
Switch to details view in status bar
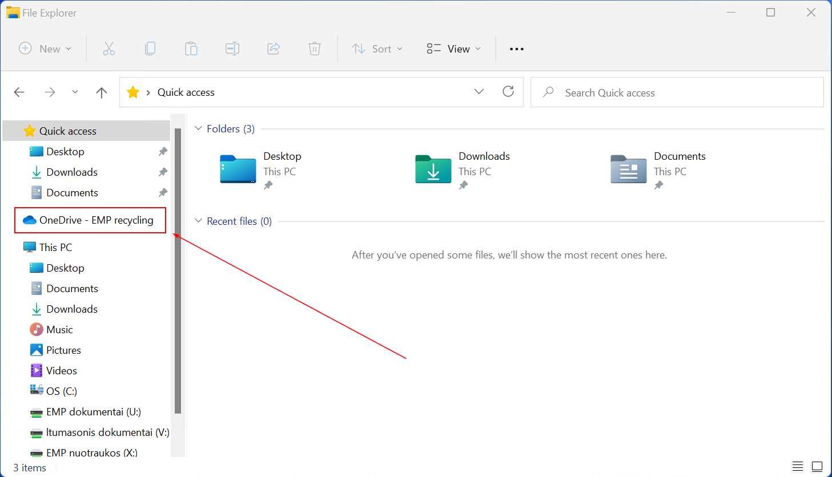[x=798, y=466]
